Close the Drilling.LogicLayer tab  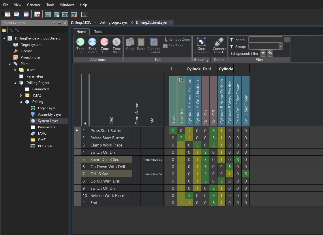pos(132,22)
